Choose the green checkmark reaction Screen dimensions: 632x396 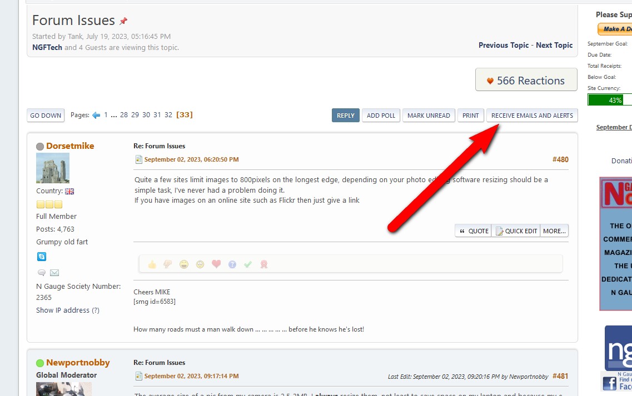click(x=248, y=264)
